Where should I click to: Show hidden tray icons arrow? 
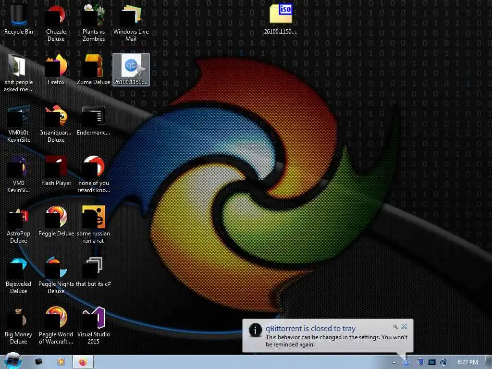point(394,362)
